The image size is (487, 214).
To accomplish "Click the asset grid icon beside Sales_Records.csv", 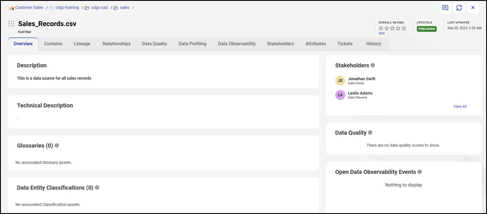I will [11, 24].
